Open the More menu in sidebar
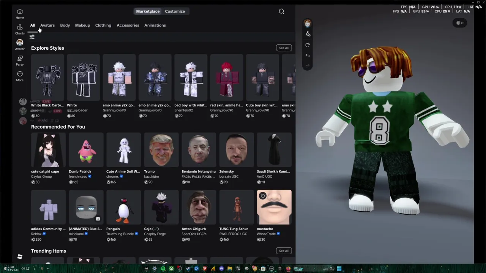Screen dimensions: 486x273 click(x=20, y=76)
